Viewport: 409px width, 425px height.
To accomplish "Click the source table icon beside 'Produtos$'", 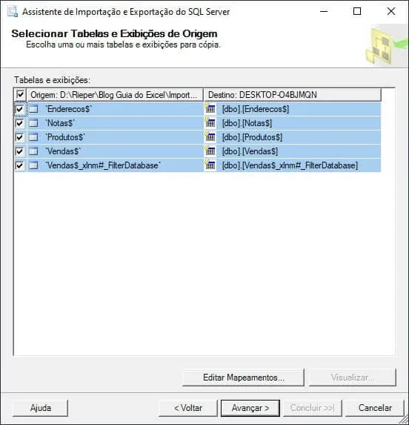I will 33,137.
